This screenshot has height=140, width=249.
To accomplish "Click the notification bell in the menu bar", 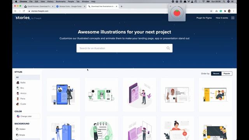I will [x=185, y=2].
